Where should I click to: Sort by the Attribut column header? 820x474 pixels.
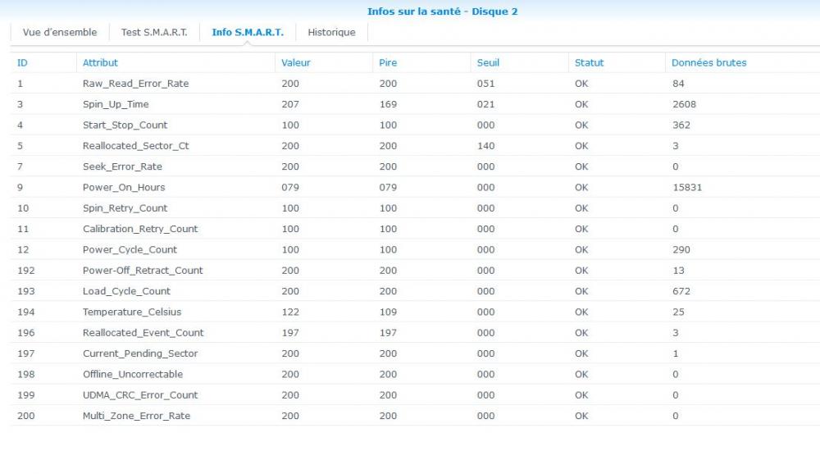point(100,63)
